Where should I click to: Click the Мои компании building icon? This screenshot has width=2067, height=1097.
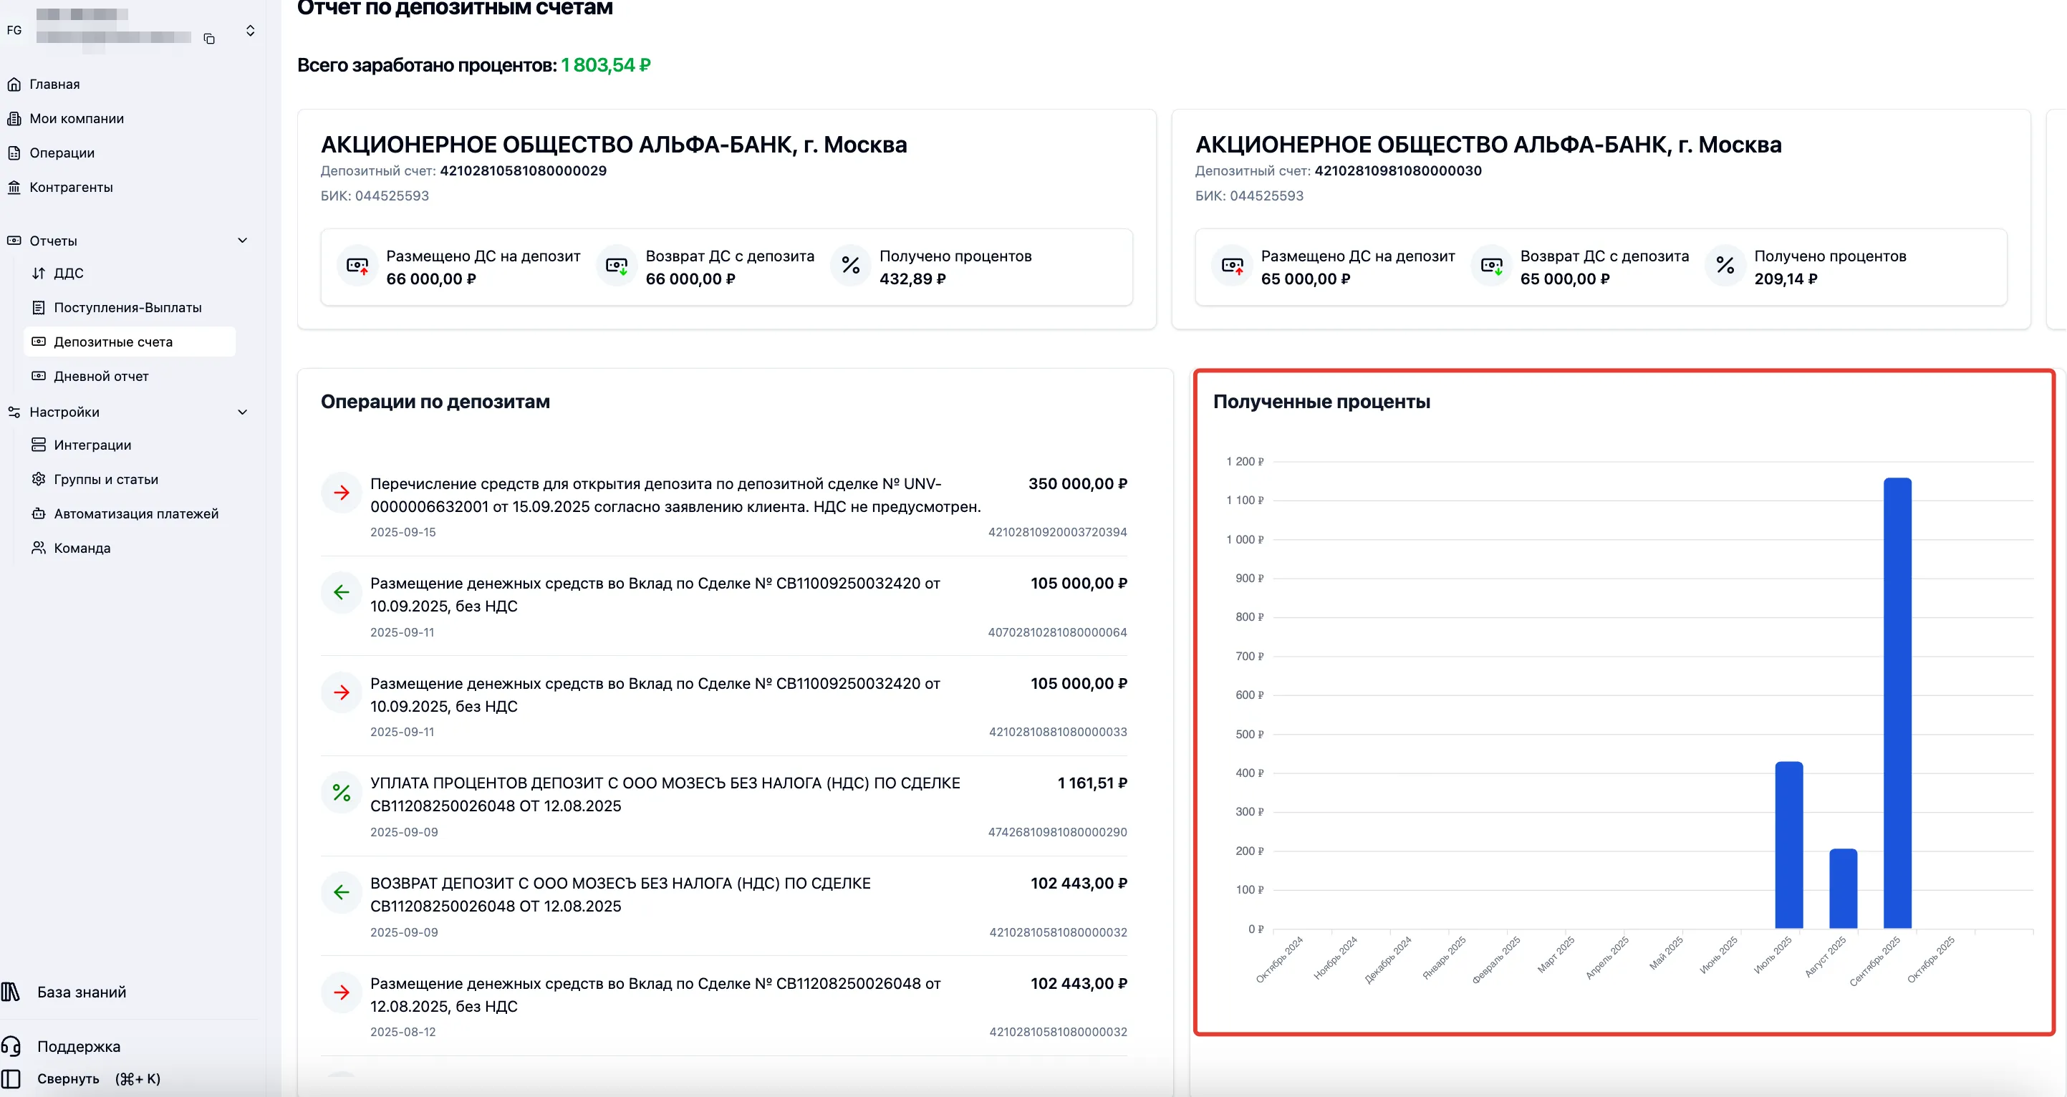(x=14, y=119)
